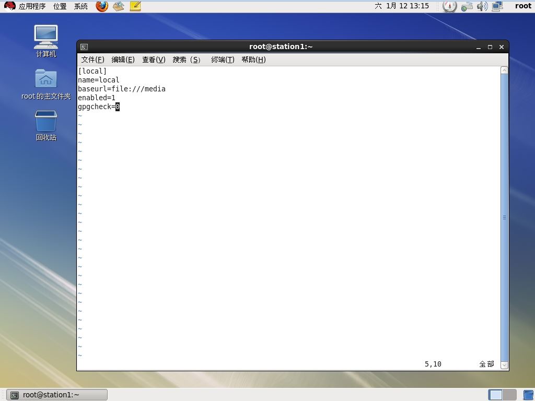Launch the mail client icon in panel
The height and width of the screenshot is (401, 535).
pos(119,6)
